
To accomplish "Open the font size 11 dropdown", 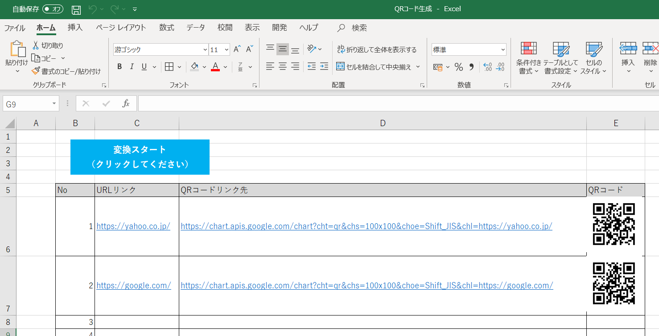I will (227, 49).
